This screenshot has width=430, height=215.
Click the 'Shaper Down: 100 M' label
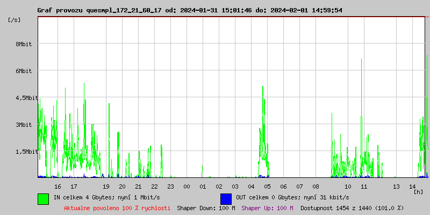(206, 208)
